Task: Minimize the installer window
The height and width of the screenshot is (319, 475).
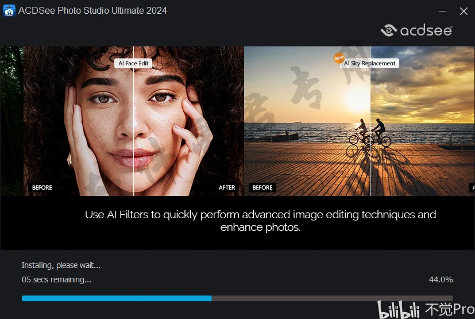Action: [x=442, y=11]
